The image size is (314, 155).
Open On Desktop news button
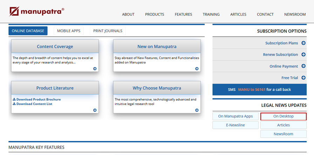tap(284, 116)
